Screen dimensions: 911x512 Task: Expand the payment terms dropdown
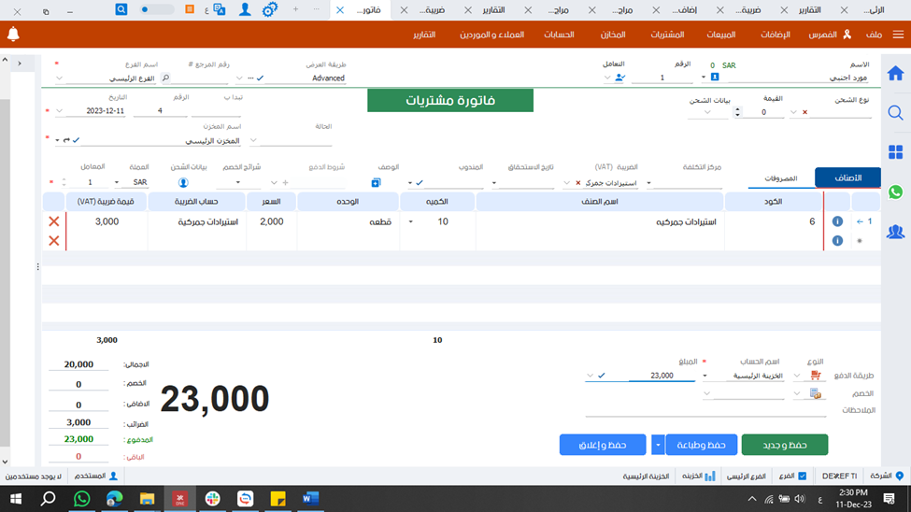[274, 182]
